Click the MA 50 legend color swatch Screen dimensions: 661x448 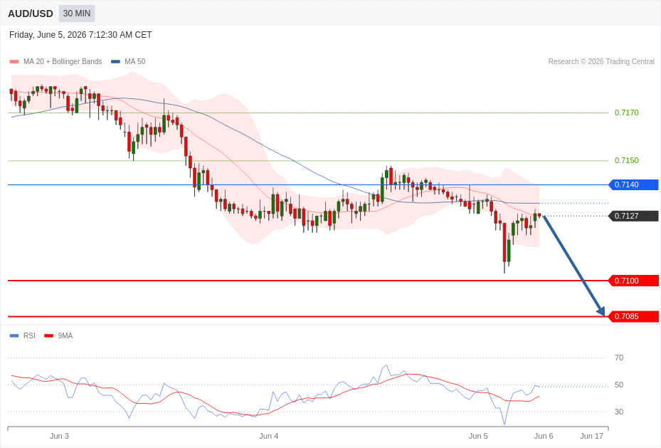click(115, 61)
